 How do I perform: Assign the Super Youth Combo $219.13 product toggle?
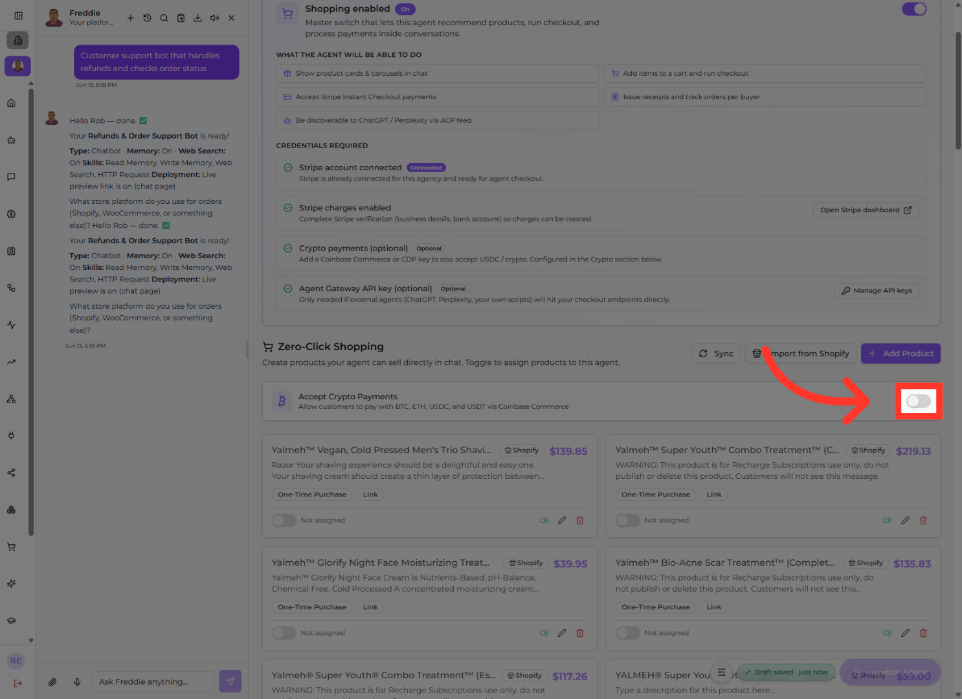(x=627, y=520)
